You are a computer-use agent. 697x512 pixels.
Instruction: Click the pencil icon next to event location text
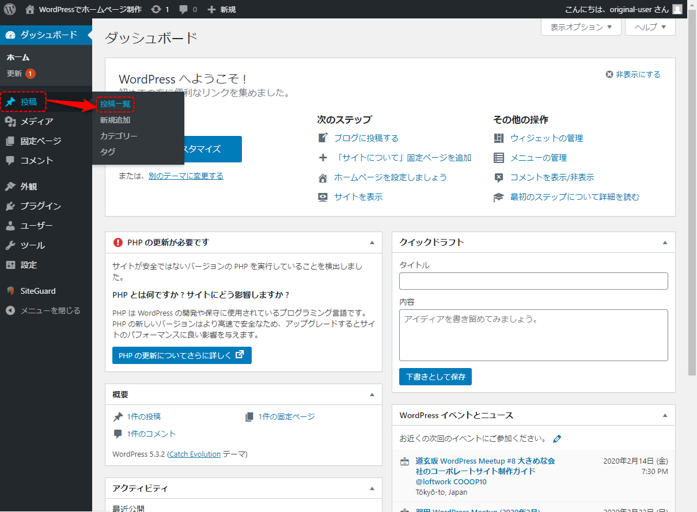pyautogui.click(x=557, y=439)
